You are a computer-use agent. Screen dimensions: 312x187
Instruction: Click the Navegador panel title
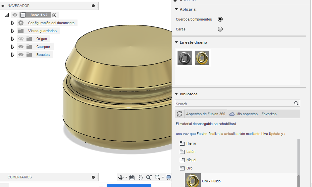coord(19,6)
